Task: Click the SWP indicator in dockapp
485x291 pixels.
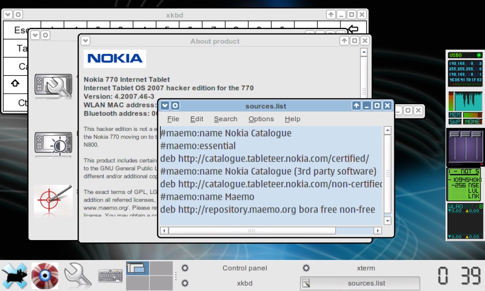Action: tap(455, 122)
